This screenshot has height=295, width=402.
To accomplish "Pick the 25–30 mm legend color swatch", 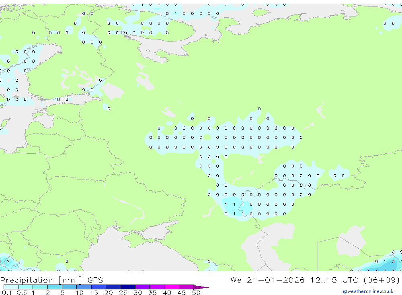I will (128, 287).
